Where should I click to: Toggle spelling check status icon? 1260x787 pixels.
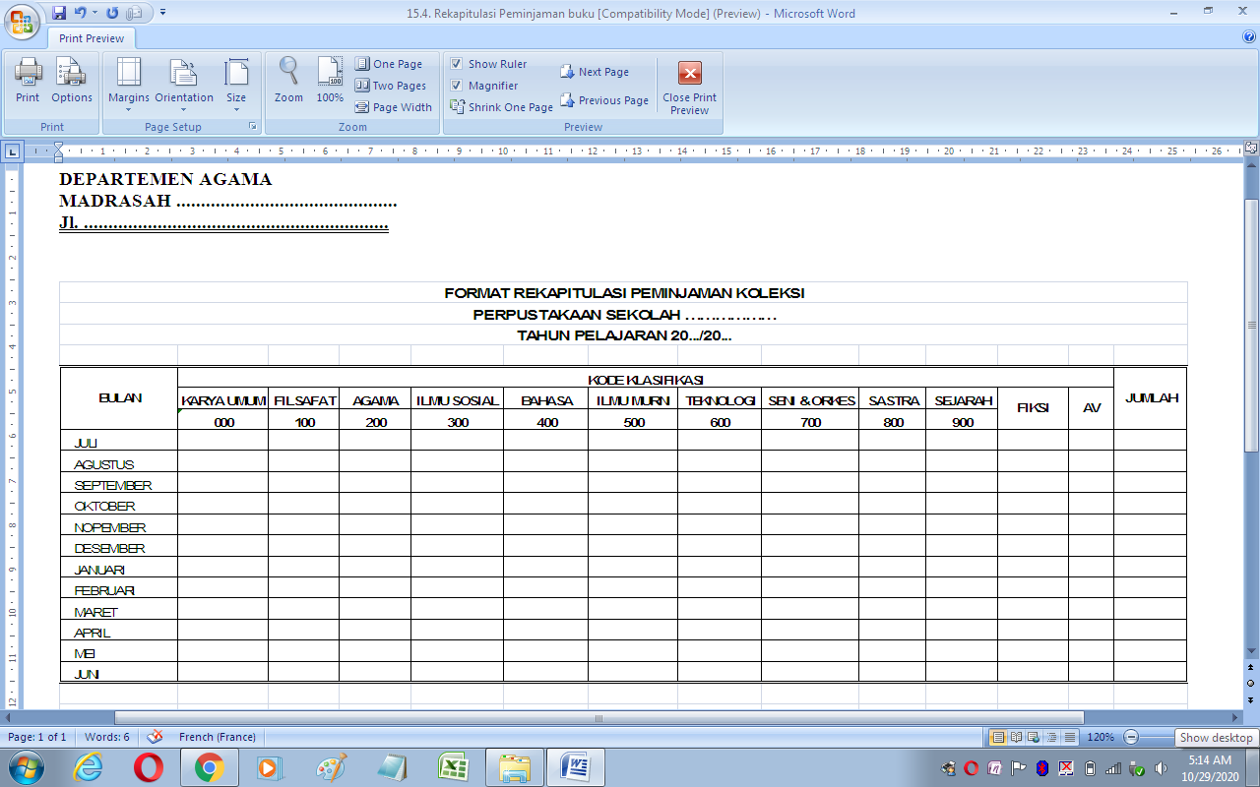[154, 736]
